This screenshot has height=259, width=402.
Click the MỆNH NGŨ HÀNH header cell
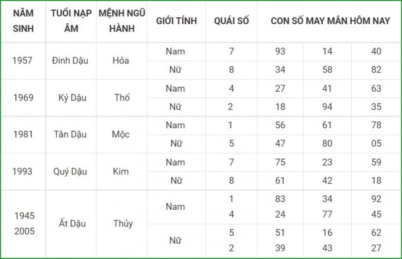122,21
